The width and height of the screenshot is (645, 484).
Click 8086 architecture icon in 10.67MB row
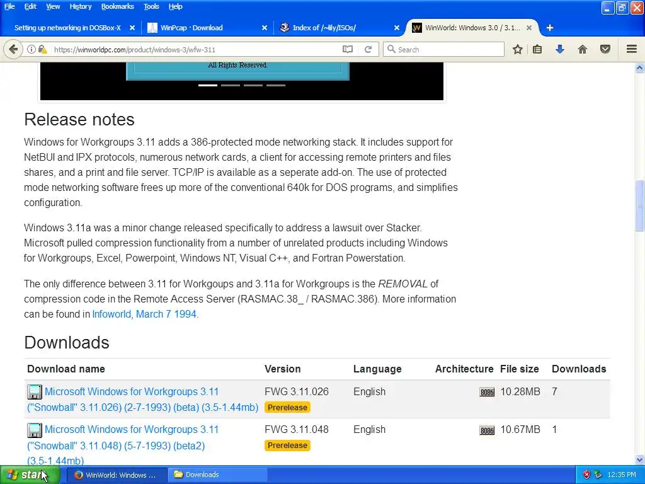487,430
